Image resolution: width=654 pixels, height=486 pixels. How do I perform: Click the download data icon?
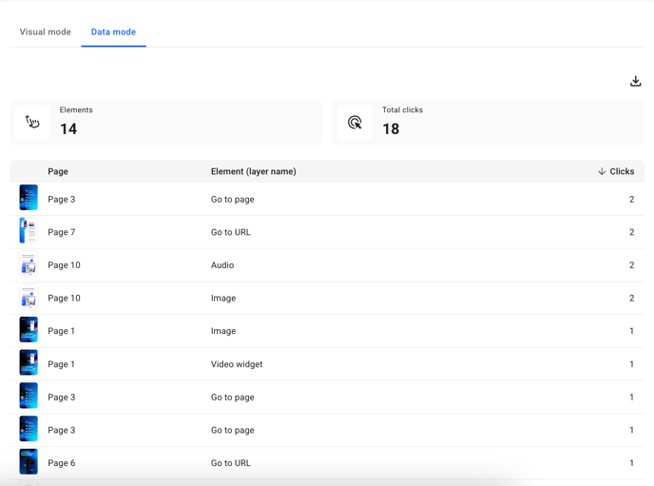click(635, 82)
